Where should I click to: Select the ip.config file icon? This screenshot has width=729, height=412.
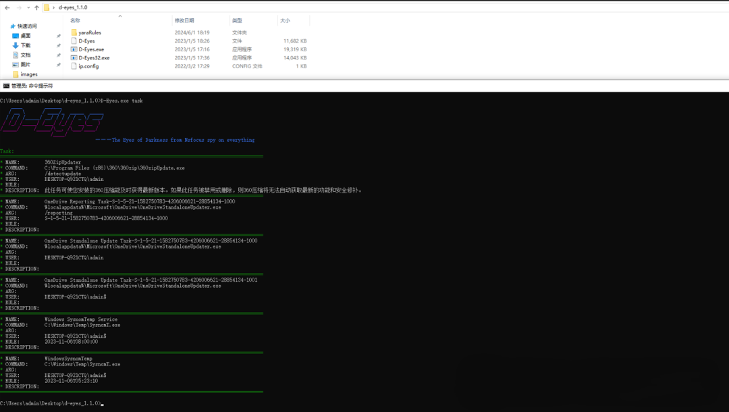(74, 66)
